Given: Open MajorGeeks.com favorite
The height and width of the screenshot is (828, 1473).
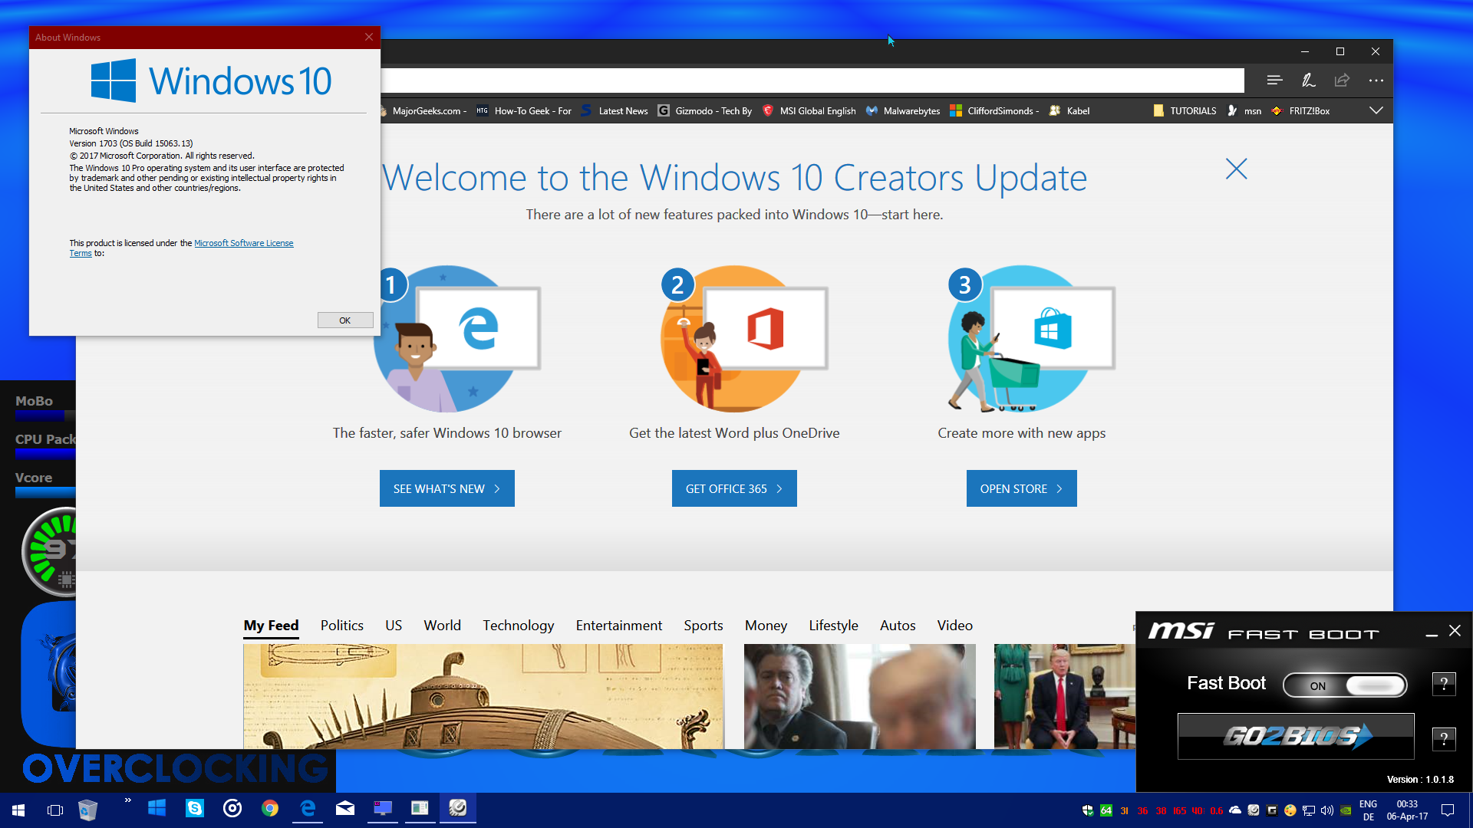Looking at the screenshot, I should [424, 111].
